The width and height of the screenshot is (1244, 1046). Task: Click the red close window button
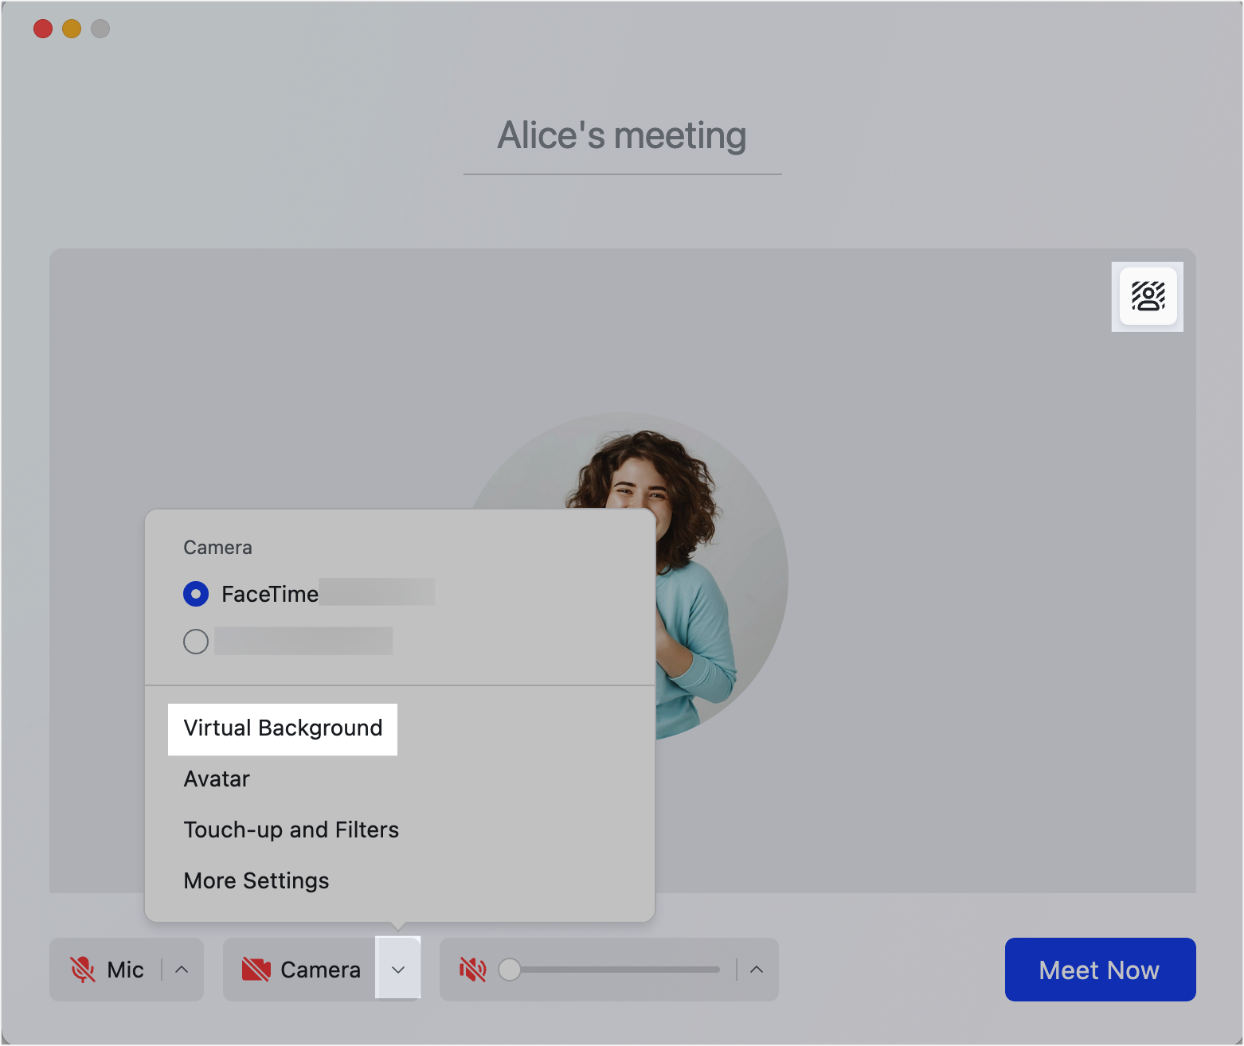pos(43,29)
